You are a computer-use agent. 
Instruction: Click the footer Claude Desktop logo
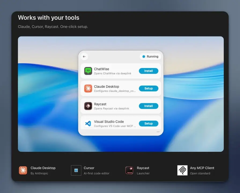pyautogui.click(x=23, y=170)
